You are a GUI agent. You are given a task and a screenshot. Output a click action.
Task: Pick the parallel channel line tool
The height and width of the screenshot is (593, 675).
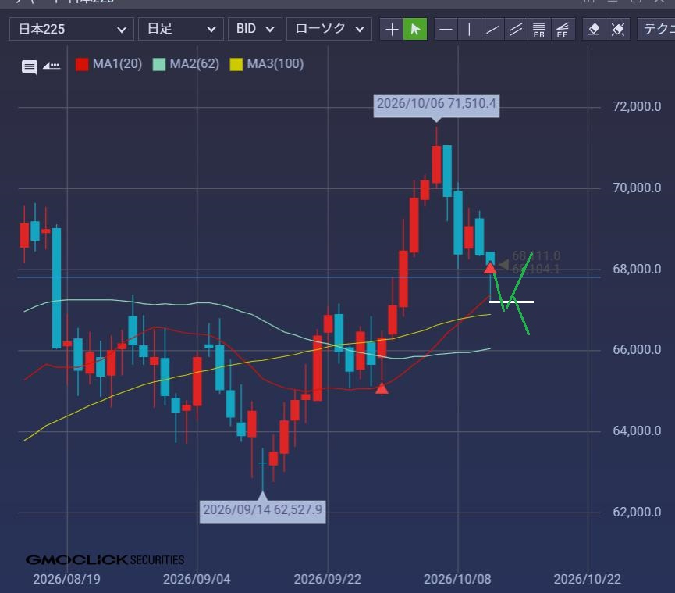pyautogui.click(x=516, y=30)
